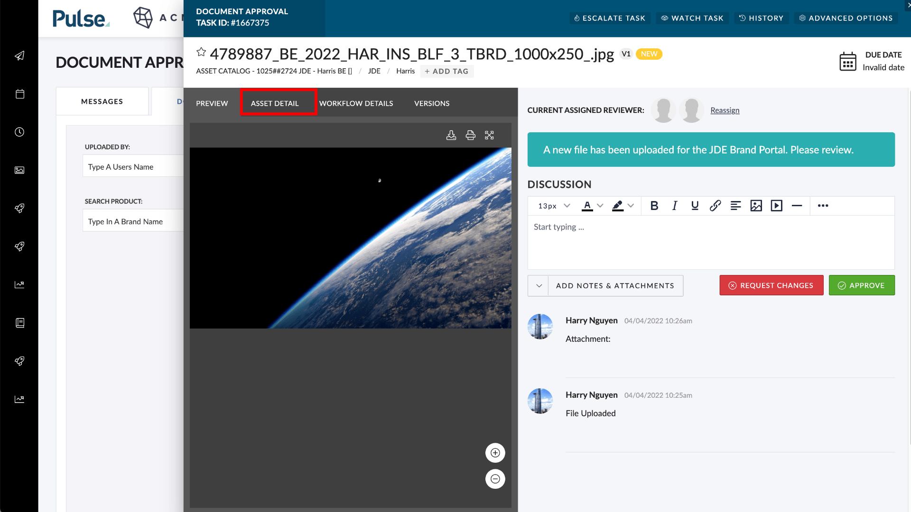Click Watch Task button
This screenshot has width=911, height=512.
[692, 18]
